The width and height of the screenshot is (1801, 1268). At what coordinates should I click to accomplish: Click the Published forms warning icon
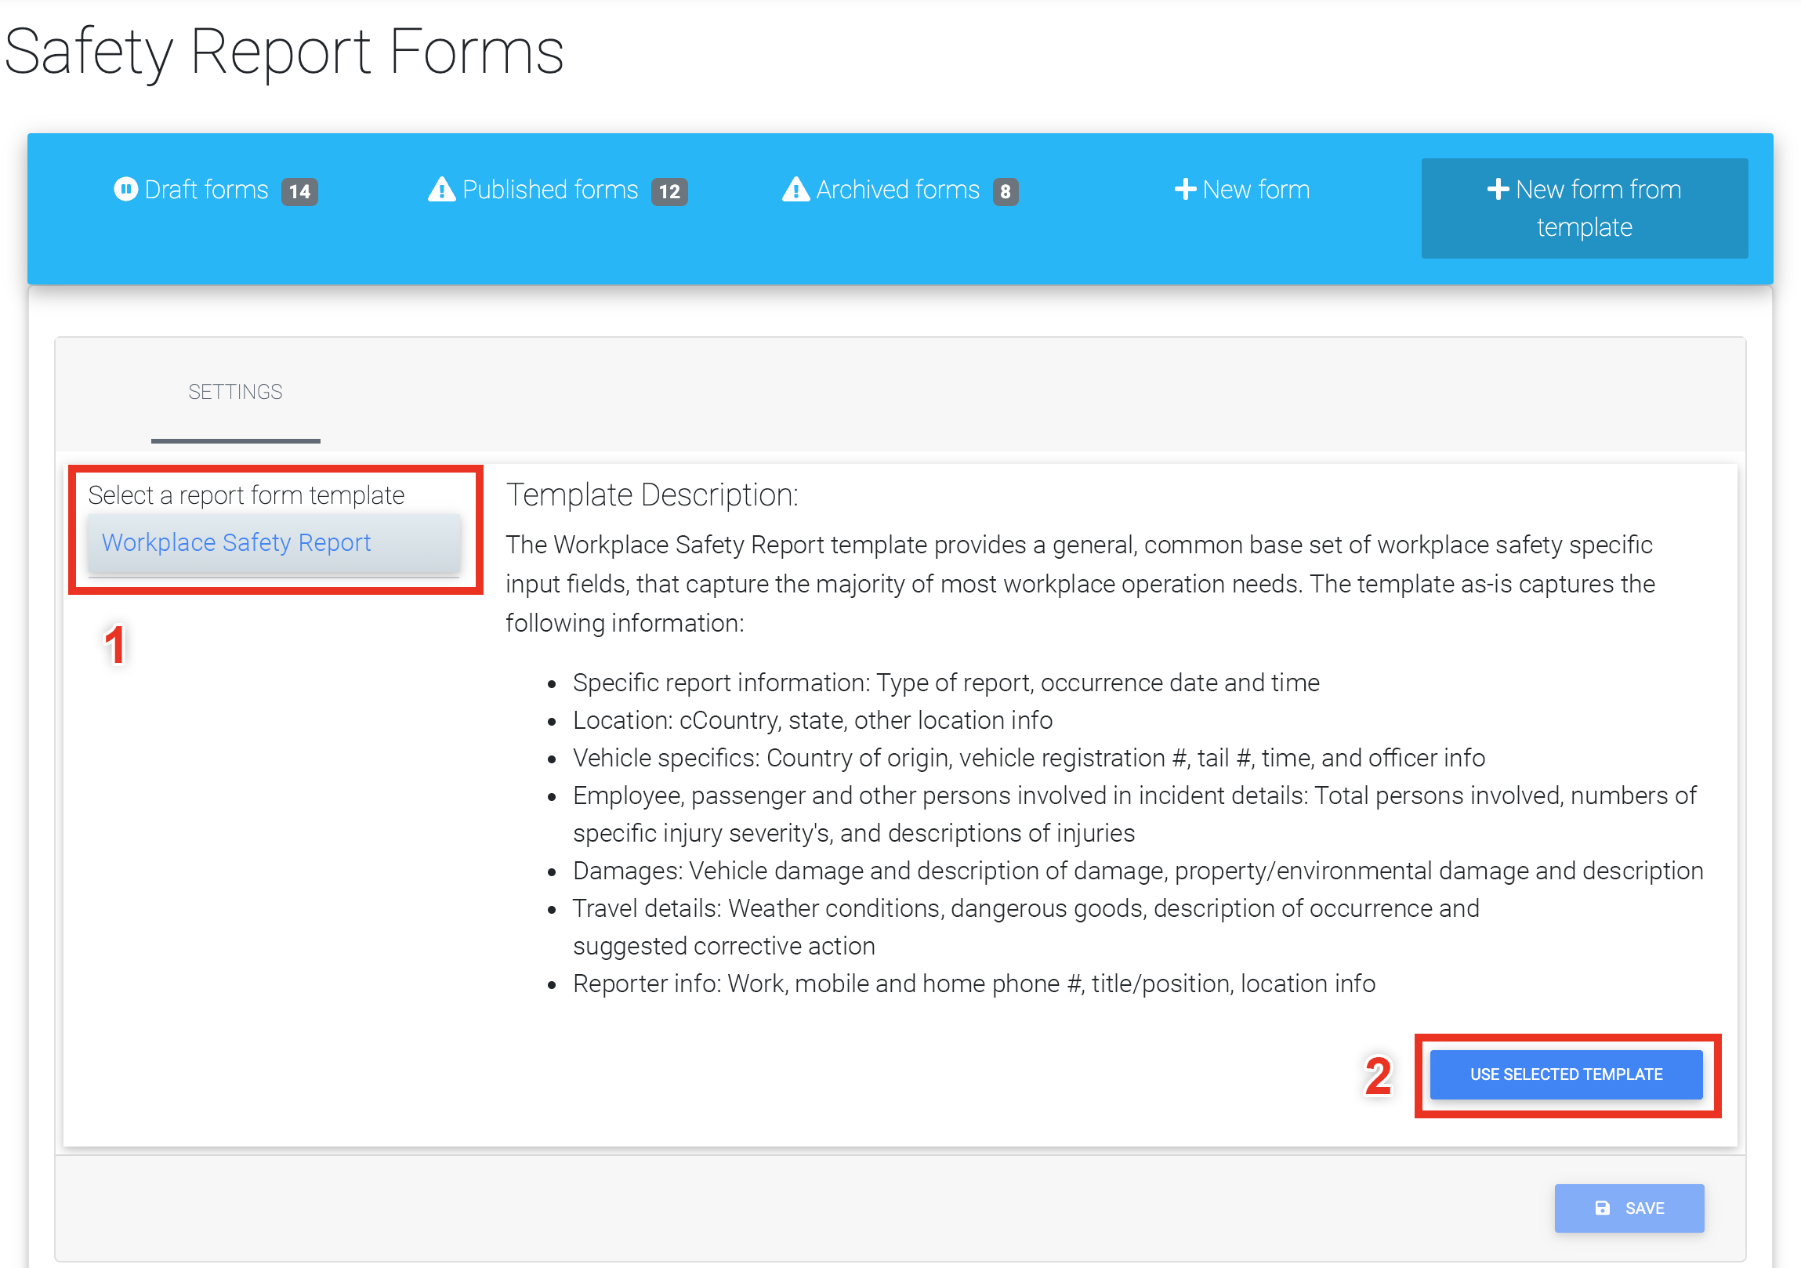point(441,189)
